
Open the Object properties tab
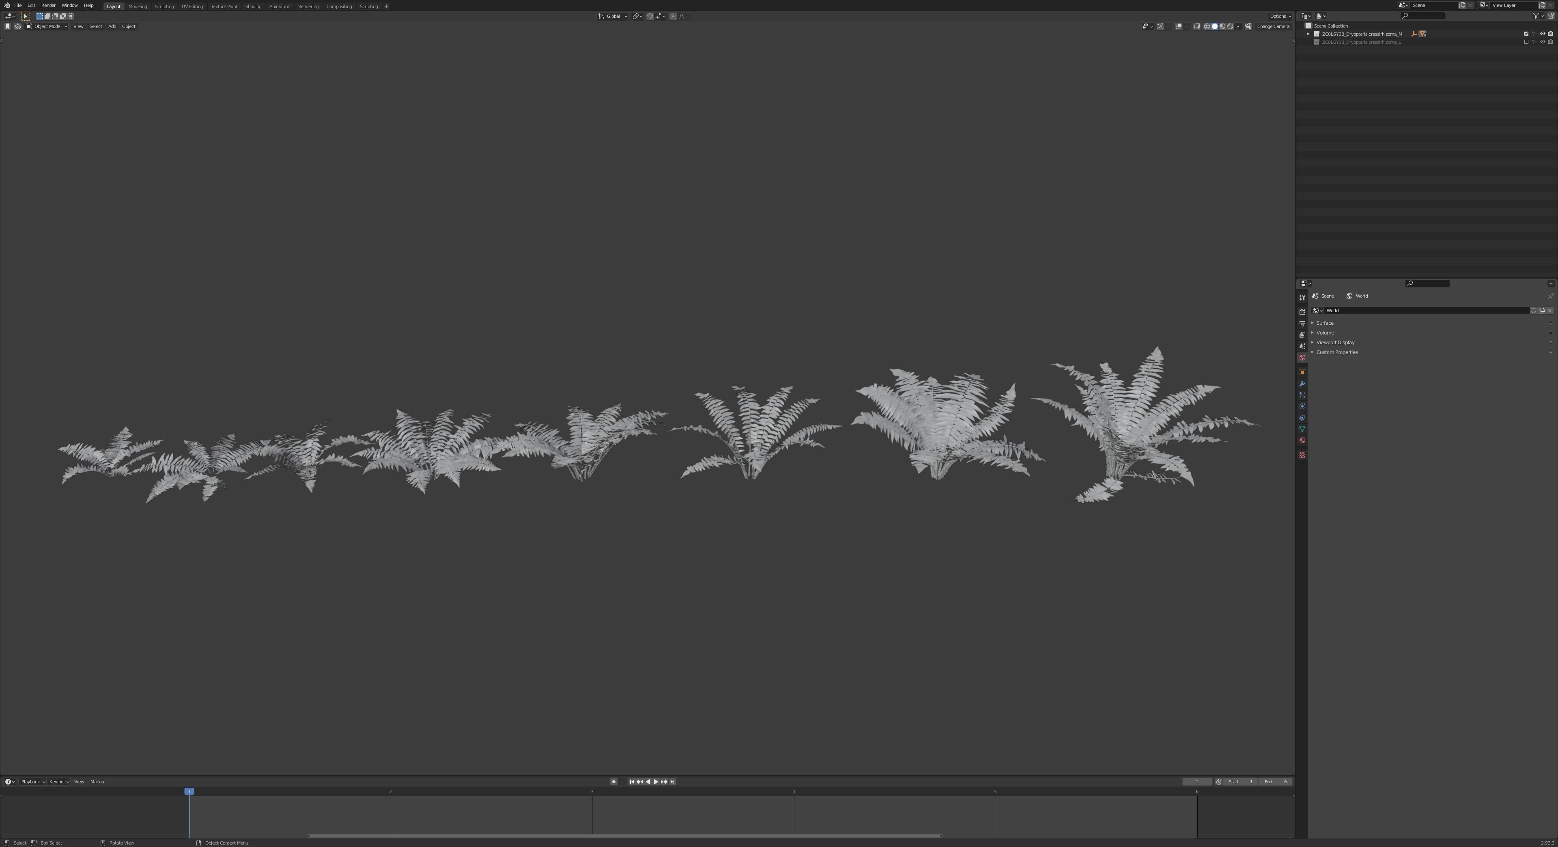click(x=1302, y=373)
